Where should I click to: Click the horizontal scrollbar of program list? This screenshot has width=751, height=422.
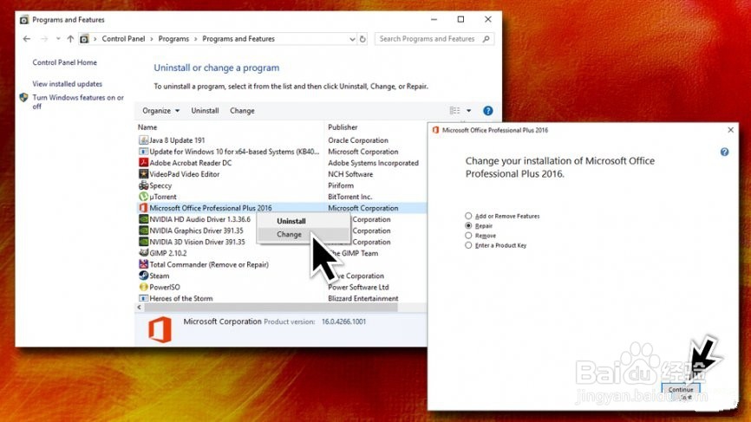pyautogui.click(x=271, y=307)
